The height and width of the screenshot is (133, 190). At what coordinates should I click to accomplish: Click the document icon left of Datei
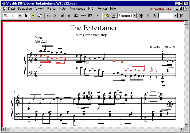pyautogui.click(x=4, y=9)
